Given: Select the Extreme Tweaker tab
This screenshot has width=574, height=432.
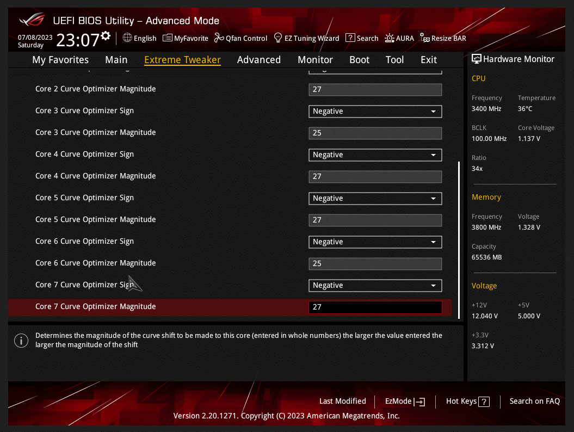Looking at the screenshot, I should click(x=182, y=60).
